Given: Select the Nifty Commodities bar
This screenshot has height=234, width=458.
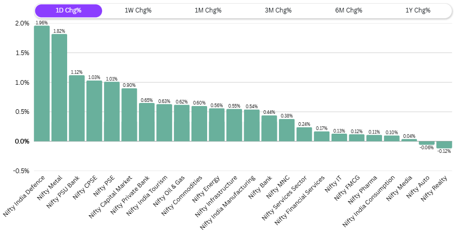Looking at the screenshot, I should (199, 123).
